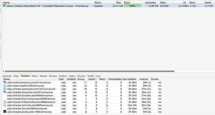The image size is (215, 115).
Task: Sort torrents by Ratio column header
Action: (x=163, y=2)
